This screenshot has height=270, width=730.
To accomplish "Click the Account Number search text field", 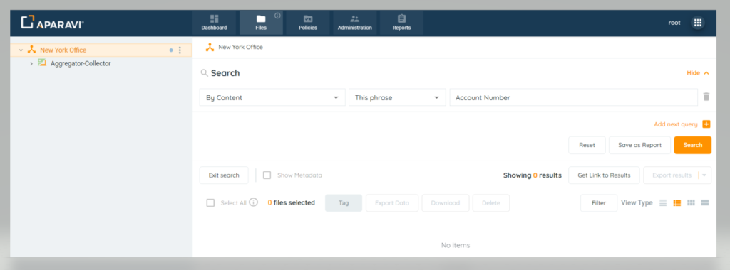I will coord(574,97).
